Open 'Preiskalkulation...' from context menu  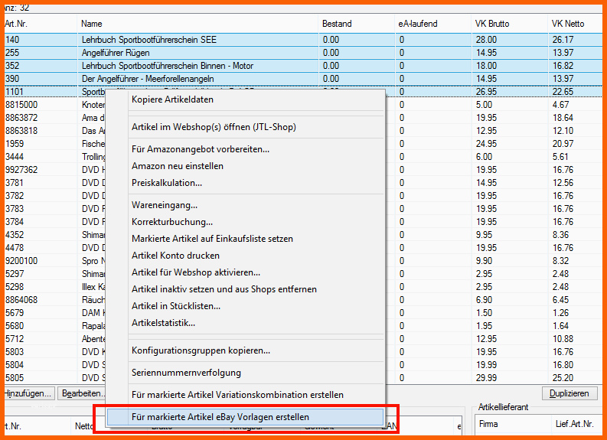pos(245,183)
